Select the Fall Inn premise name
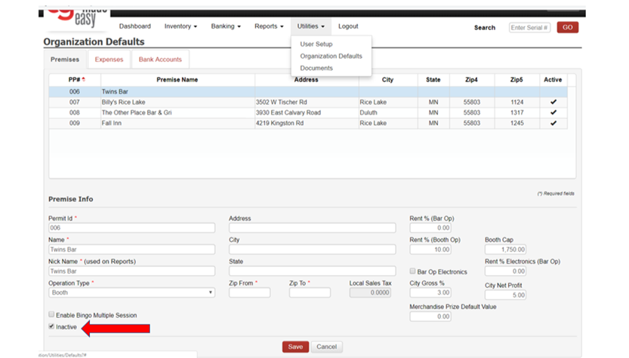Screen dimensions: 629x358 (x=112, y=124)
